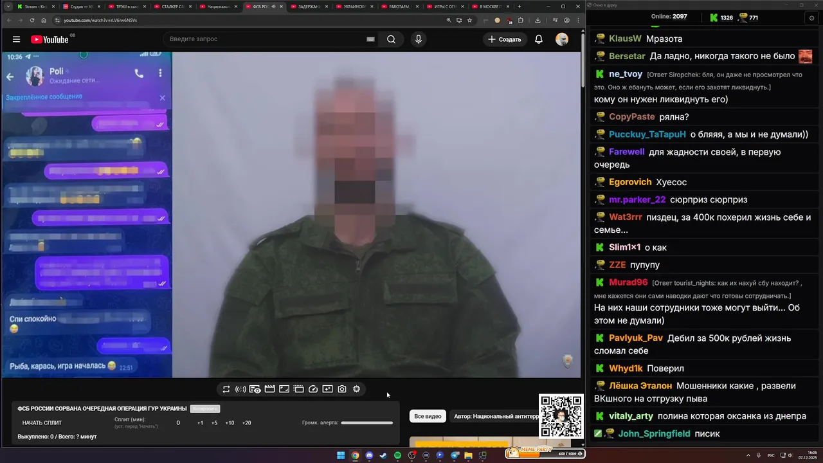Click chat username 'KlausW'
823x463 pixels.
tap(625, 39)
